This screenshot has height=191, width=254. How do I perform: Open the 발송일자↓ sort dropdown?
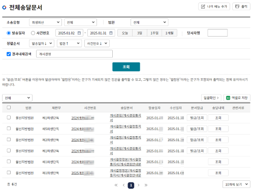pos(42,44)
